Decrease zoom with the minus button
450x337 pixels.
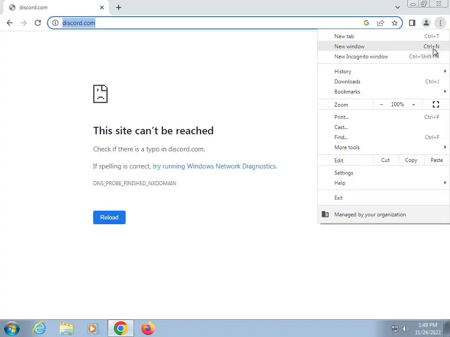(381, 104)
